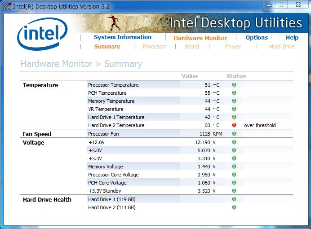The image size is (311, 229).
Task: Click the Temperature category heading
Action: click(40, 85)
